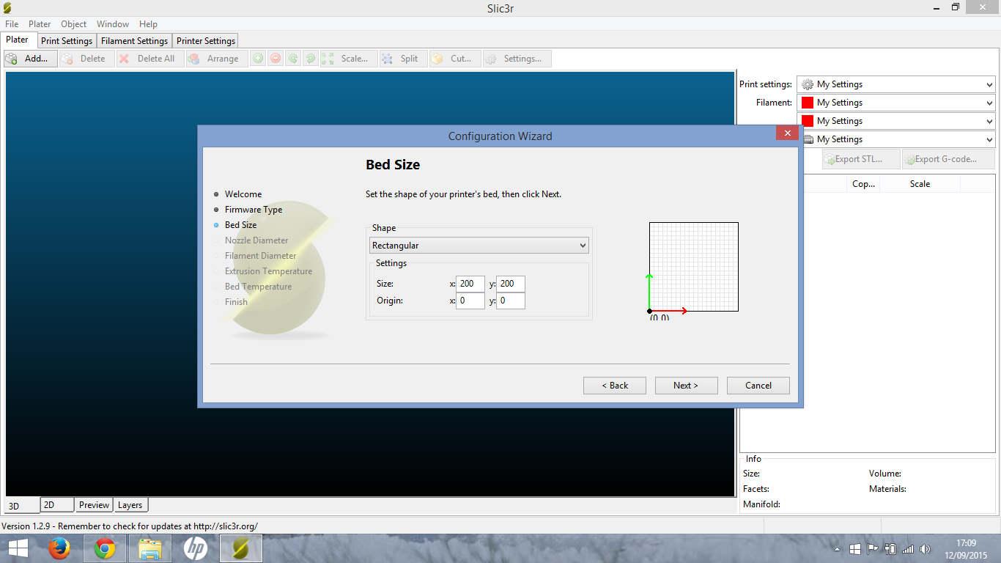Viewport: 1001px width, 563px height.
Task: Click the Size y input field
Action: pyautogui.click(x=510, y=284)
